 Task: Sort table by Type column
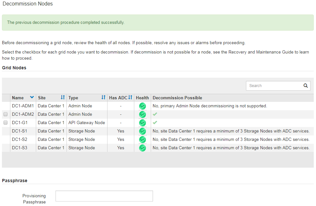click(103, 97)
